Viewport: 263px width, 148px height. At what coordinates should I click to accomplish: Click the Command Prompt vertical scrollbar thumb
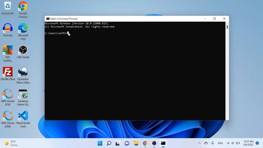227,27
